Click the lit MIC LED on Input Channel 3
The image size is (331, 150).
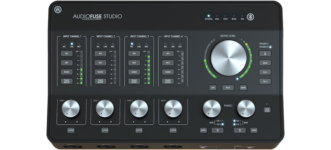(x=132, y=44)
